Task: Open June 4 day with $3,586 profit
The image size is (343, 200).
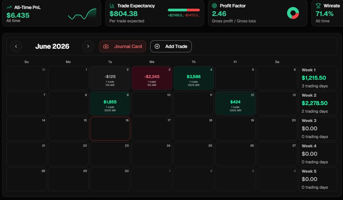Action: click(x=193, y=78)
